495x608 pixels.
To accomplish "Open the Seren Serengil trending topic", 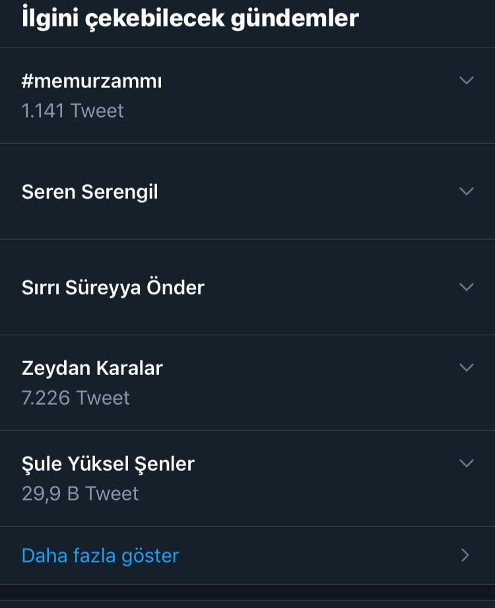I will (90, 192).
